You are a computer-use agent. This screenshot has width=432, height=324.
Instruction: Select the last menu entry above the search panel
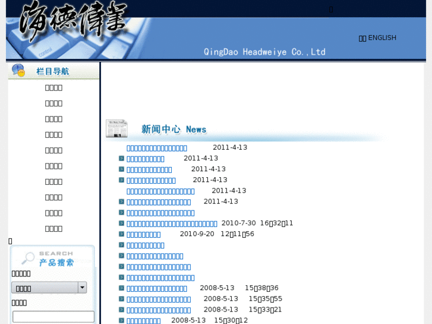[53, 229]
